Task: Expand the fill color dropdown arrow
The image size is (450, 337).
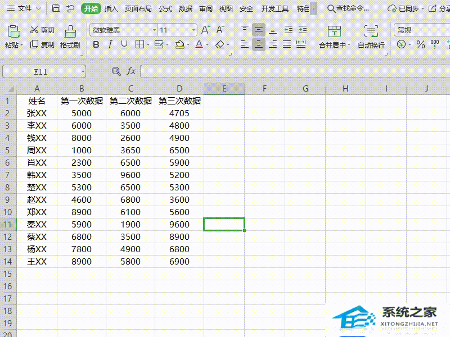Action: click(x=188, y=45)
